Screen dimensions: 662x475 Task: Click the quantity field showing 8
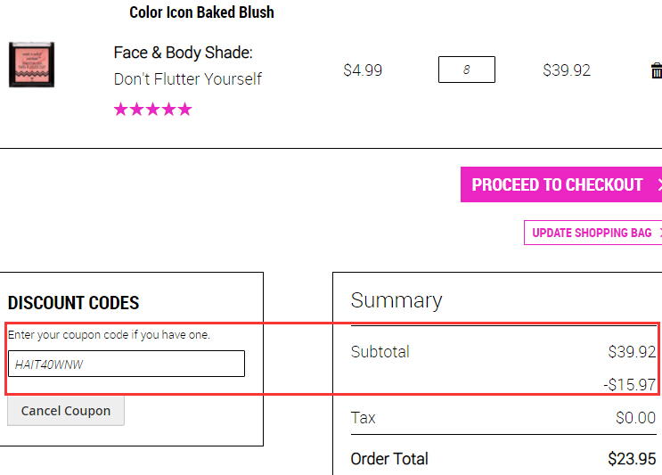467,70
